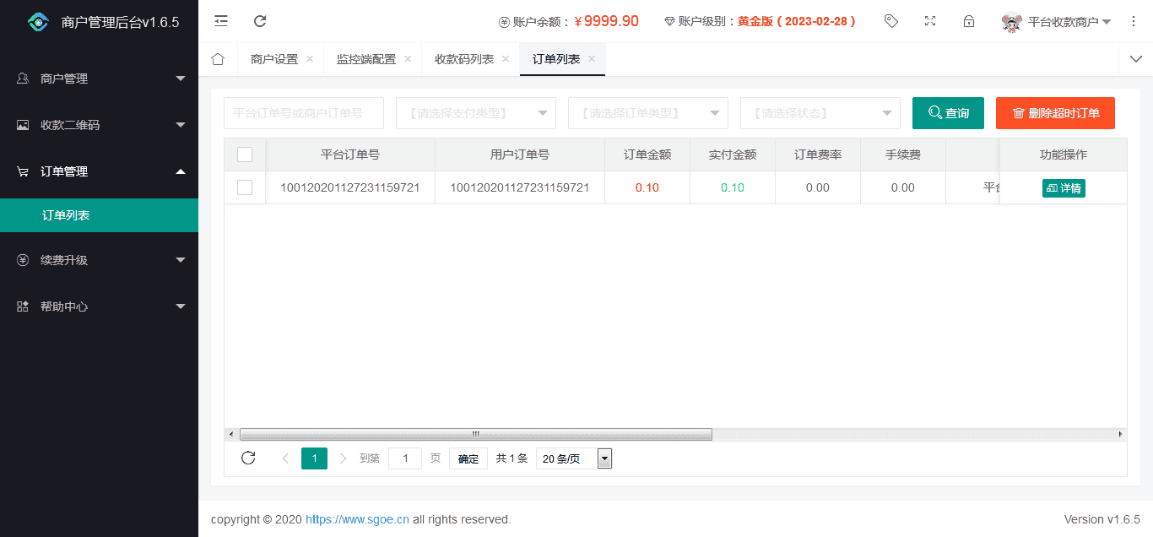Screen dimensions: 1153x537
Task: Expand 商户管理 sidebar menu
Action: pyautogui.click(x=99, y=79)
